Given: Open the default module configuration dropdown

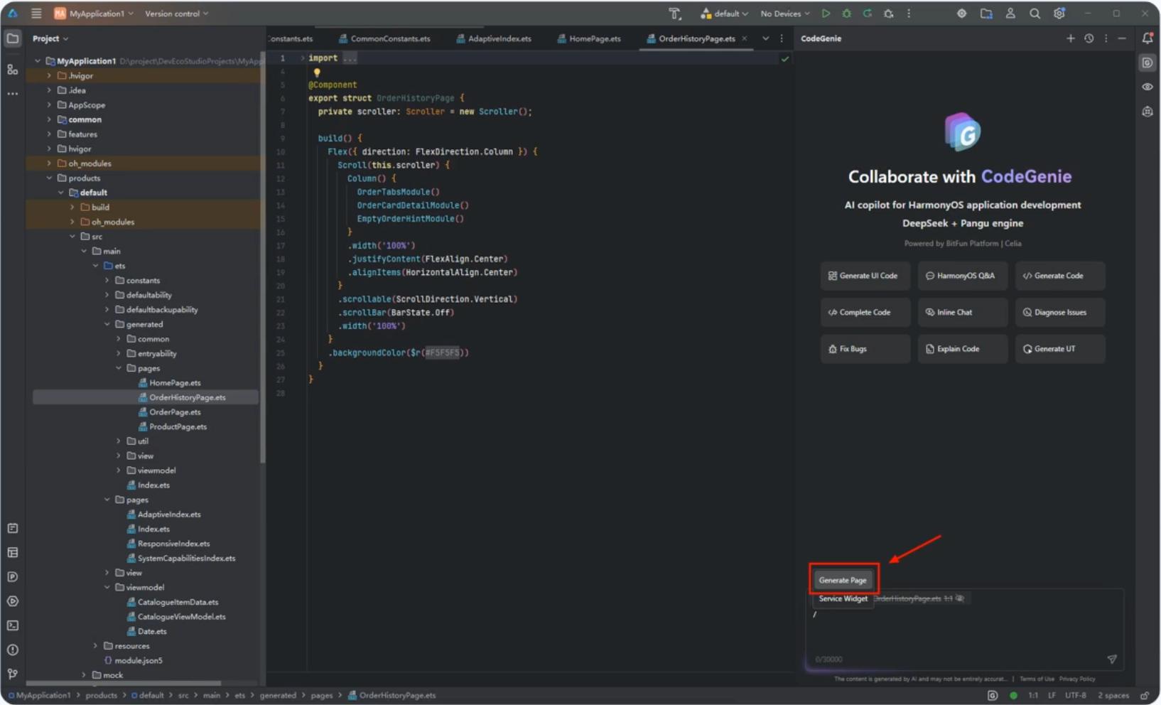Looking at the screenshot, I should pos(724,14).
